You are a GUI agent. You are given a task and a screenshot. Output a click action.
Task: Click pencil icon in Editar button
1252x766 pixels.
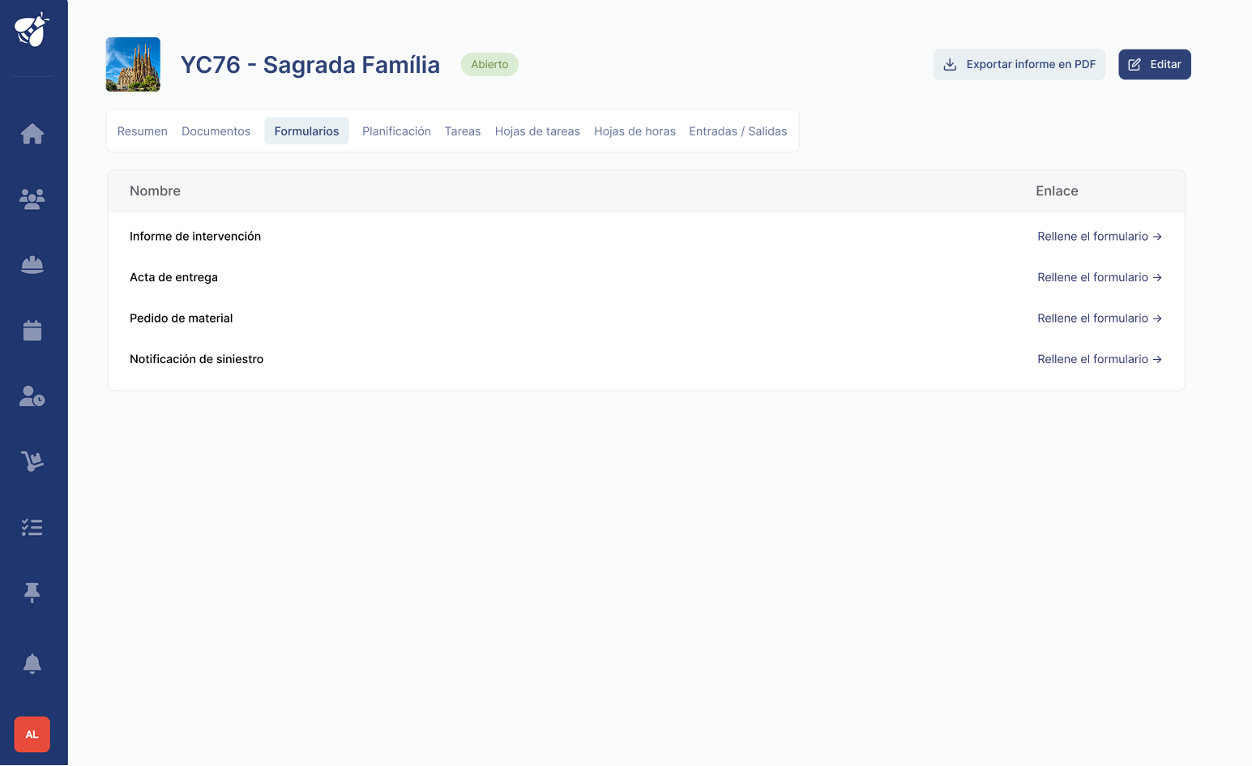coord(1134,65)
